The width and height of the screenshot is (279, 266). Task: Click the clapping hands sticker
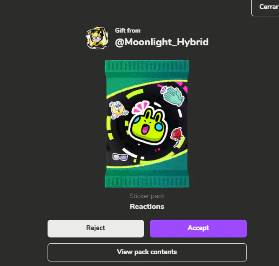coord(173,96)
